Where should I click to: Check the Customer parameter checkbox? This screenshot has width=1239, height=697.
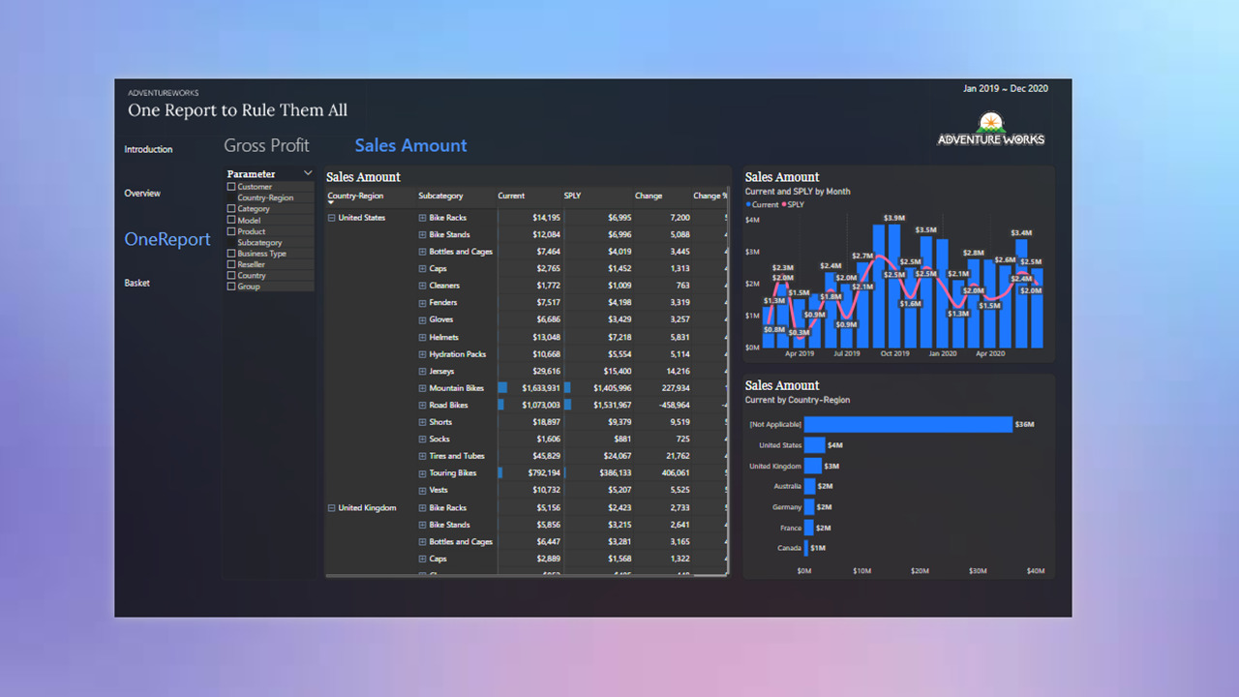[x=231, y=187]
